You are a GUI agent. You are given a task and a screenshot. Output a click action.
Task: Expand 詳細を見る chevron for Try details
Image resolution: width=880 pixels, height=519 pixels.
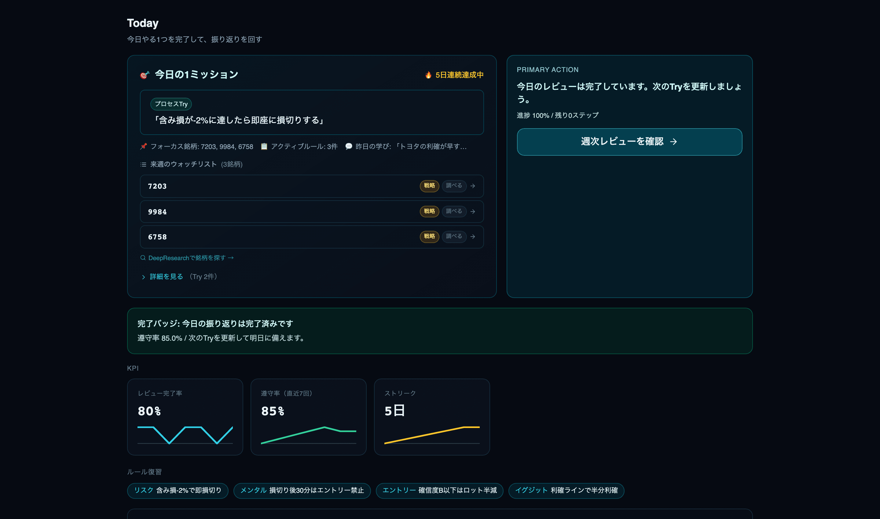[144, 277]
